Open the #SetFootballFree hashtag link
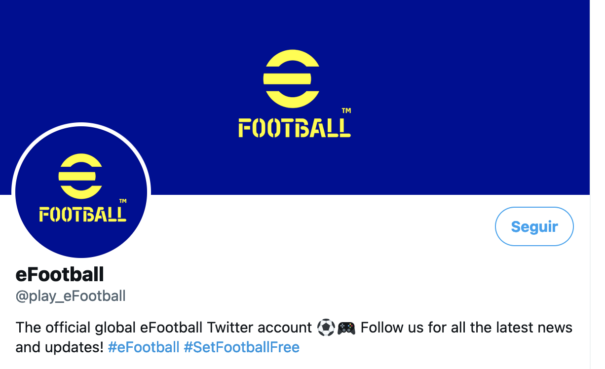Image resolution: width=605 pixels, height=369 pixels. click(241, 347)
